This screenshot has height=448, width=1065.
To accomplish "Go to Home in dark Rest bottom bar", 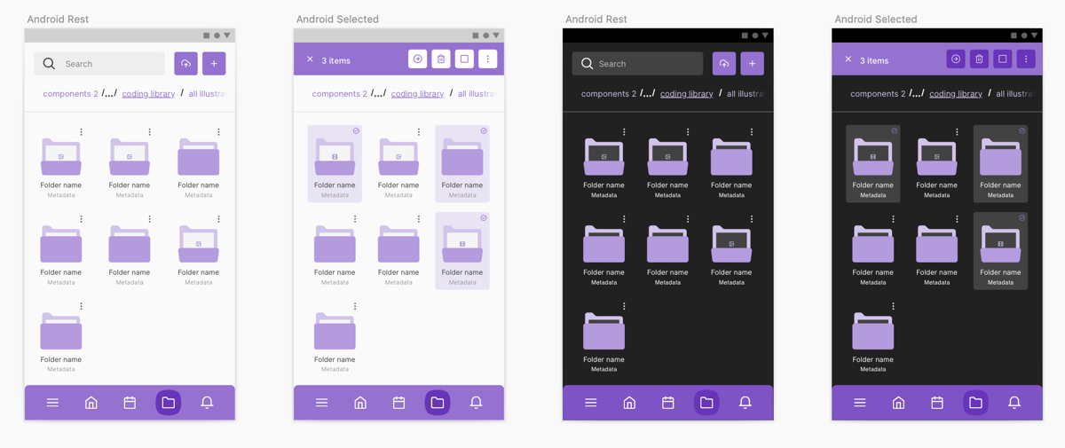I will [x=629, y=403].
